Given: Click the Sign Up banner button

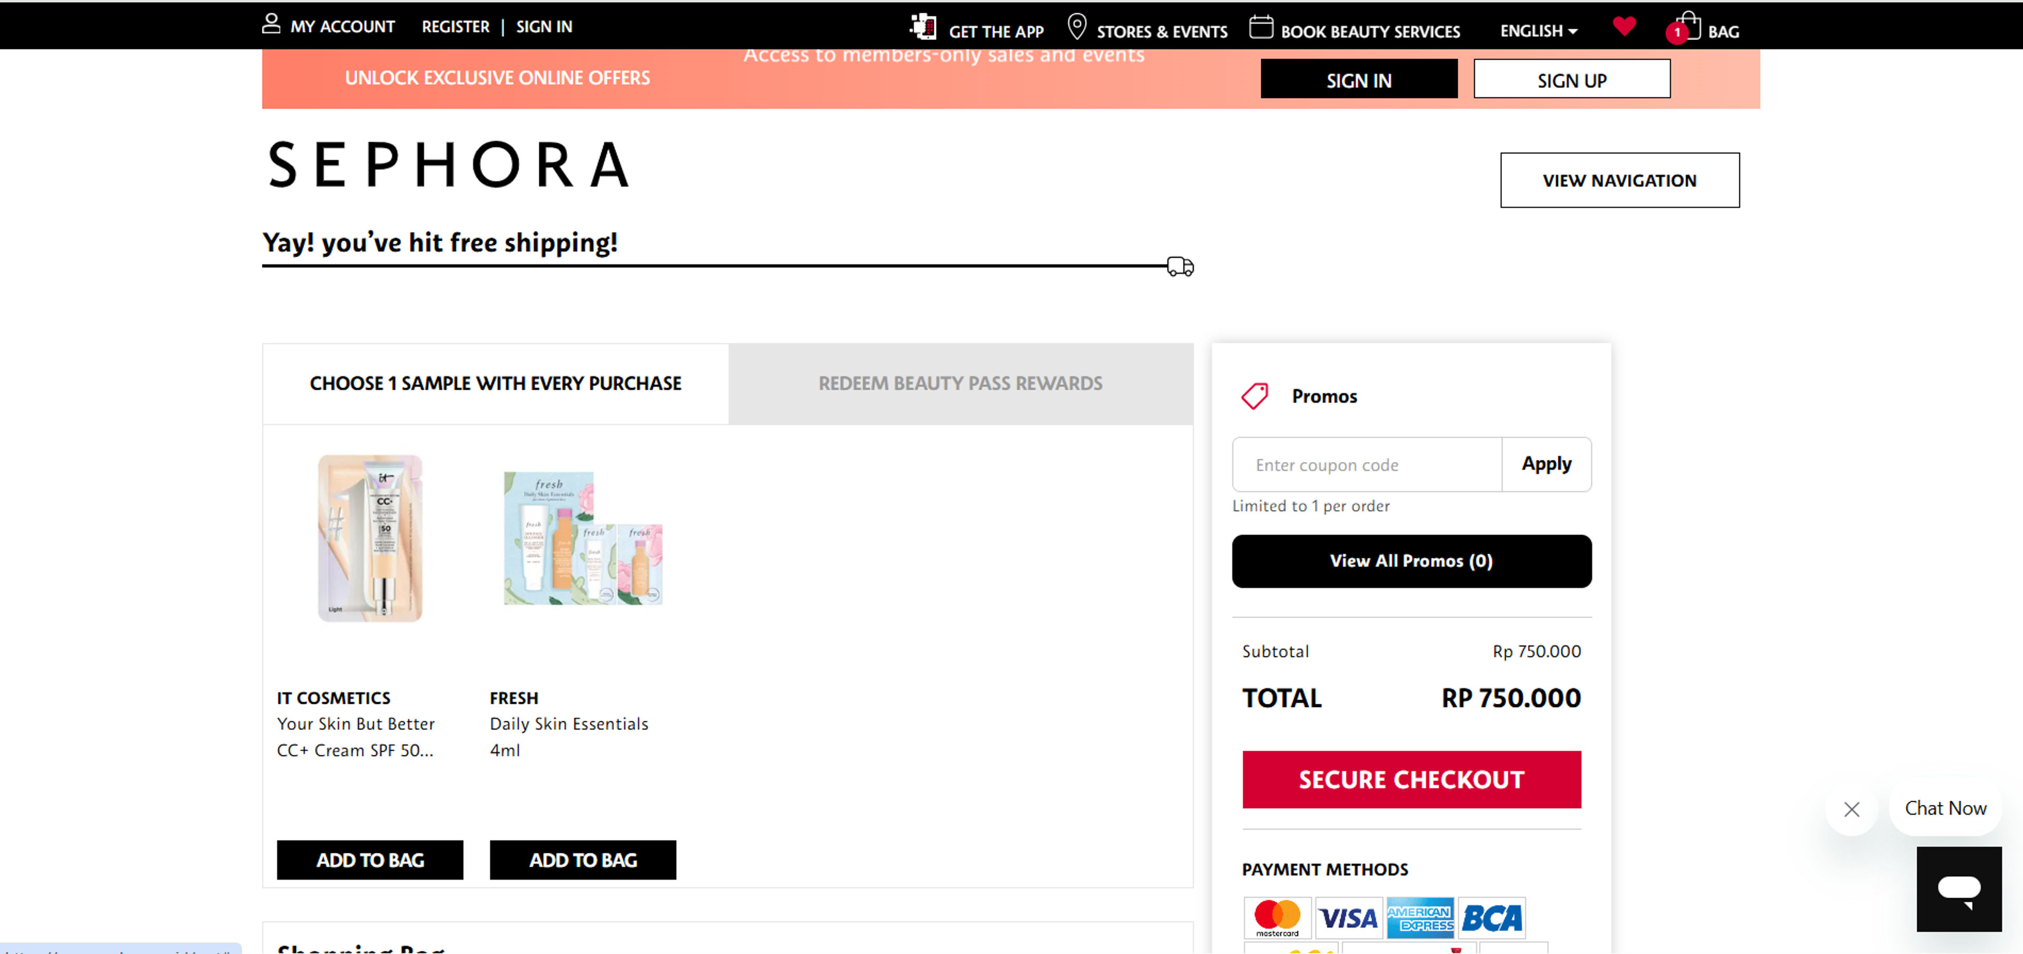Looking at the screenshot, I should (1572, 80).
